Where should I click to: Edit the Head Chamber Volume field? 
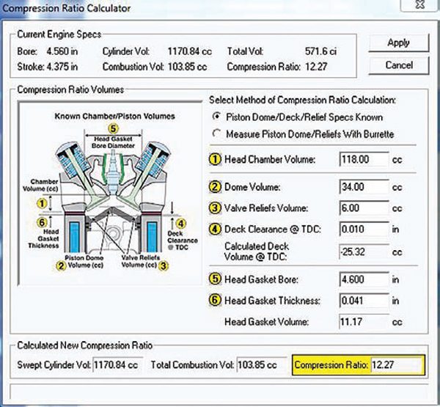364,159
